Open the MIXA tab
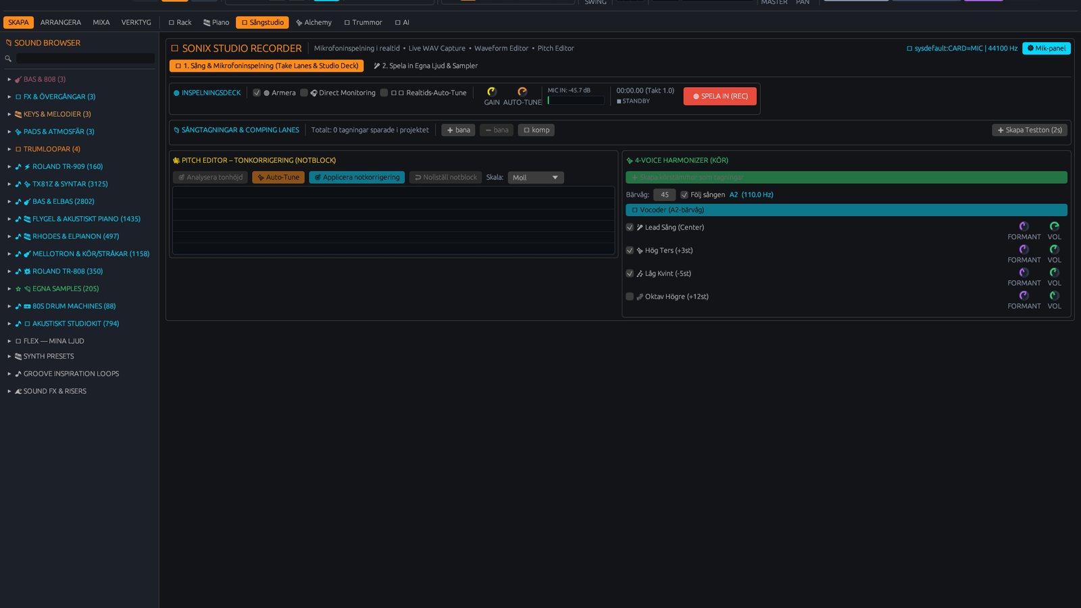1081x608 pixels. pyautogui.click(x=101, y=22)
